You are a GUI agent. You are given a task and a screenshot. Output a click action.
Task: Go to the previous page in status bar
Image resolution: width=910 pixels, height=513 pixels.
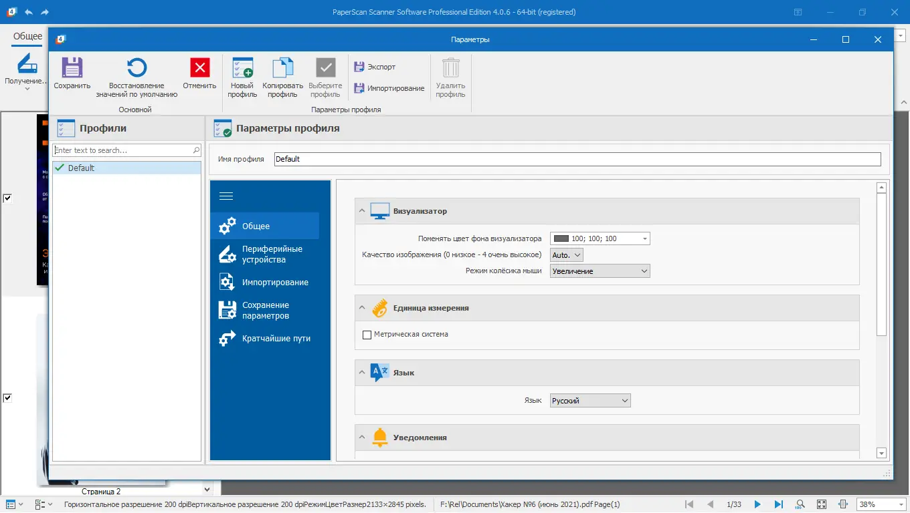click(x=711, y=504)
